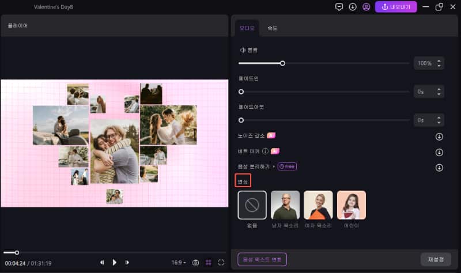This screenshot has height=273, width=461.
Task: Click the 음성 텍스트 변환 button
Action: click(x=262, y=260)
